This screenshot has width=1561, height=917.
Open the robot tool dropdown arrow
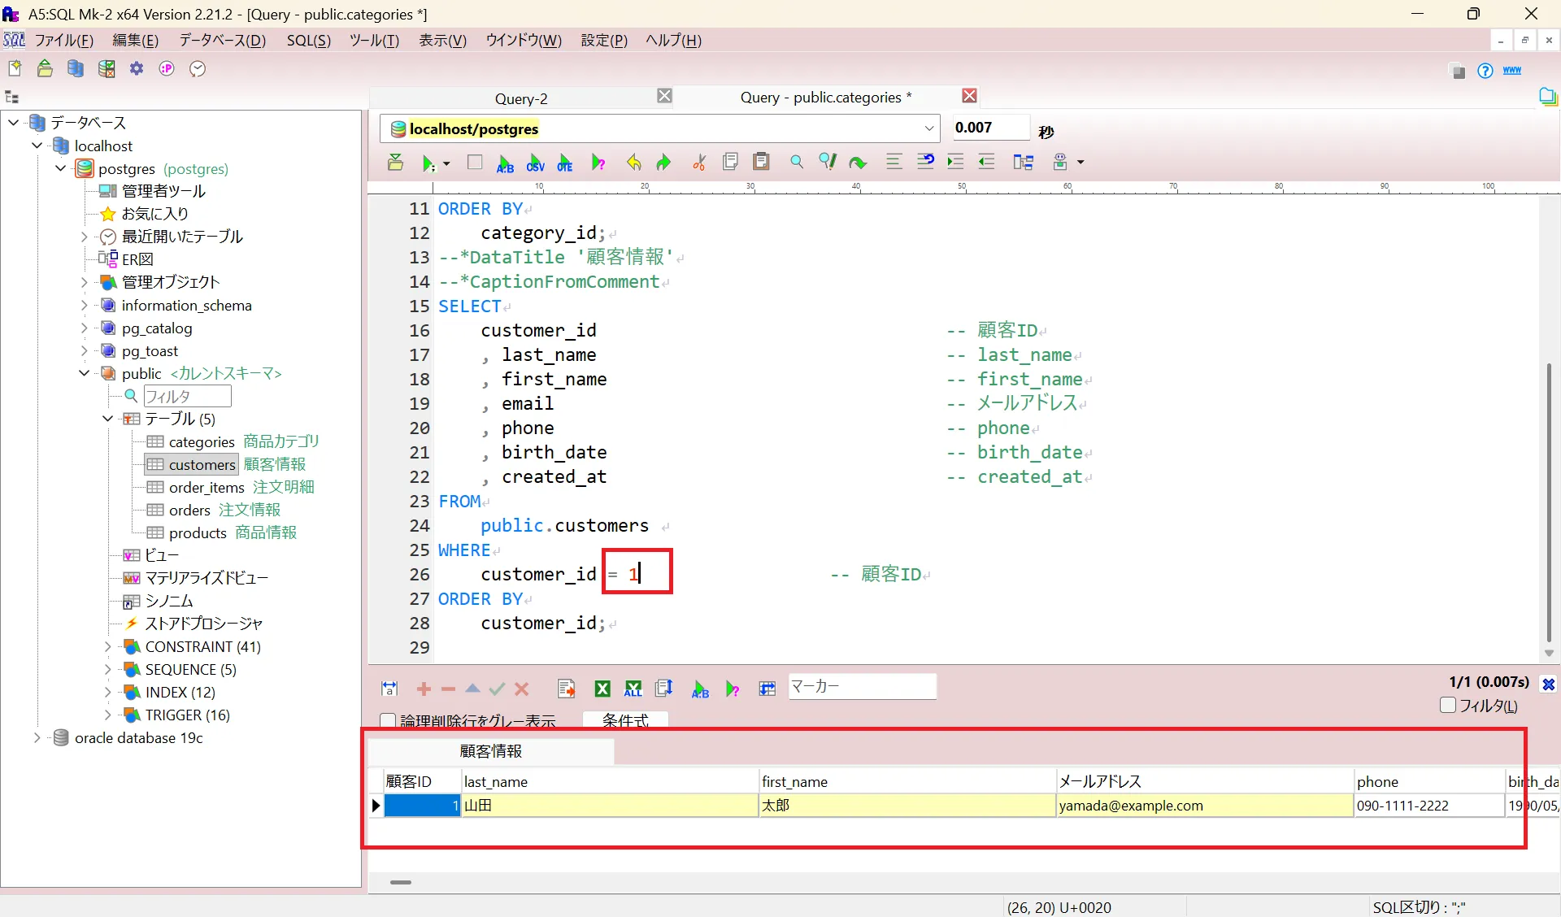click(x=1081, y=163)
